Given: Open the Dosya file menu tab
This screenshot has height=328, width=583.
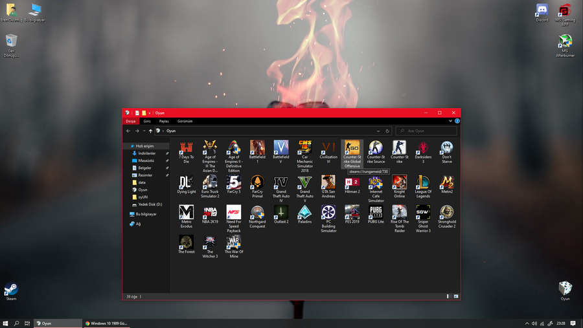Looking at the screenshot, I should tap(130, 121).
